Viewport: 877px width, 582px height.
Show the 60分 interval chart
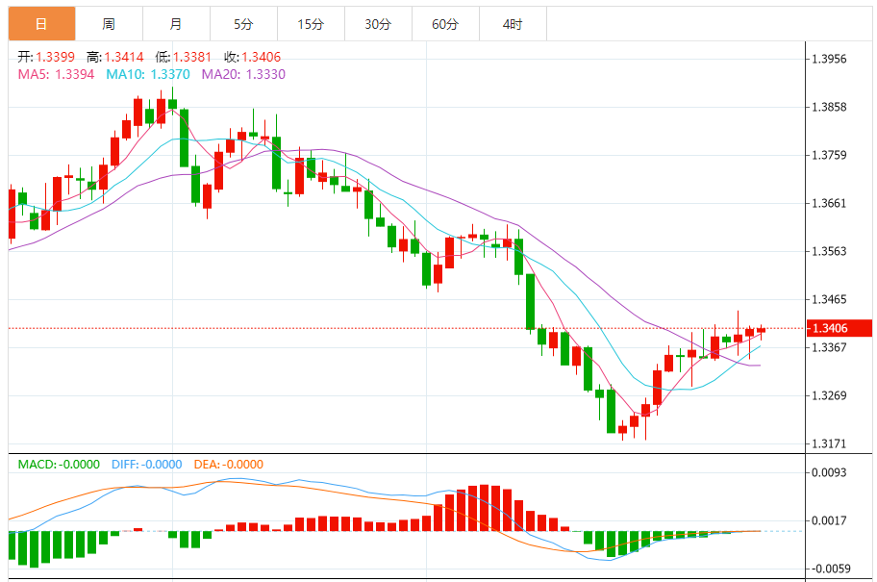coord(445,24)
